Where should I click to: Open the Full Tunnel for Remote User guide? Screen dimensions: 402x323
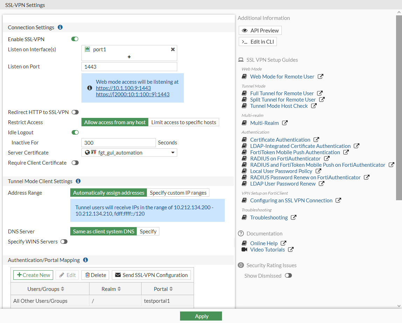pyautogui.click(x=281, y=93)
